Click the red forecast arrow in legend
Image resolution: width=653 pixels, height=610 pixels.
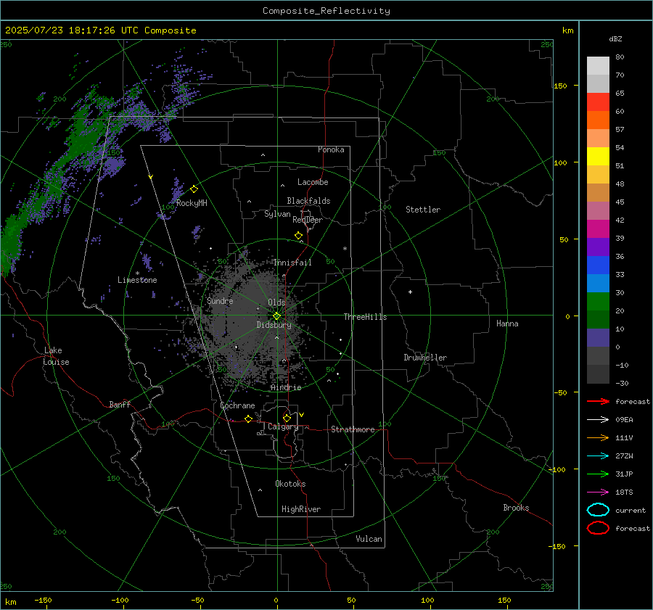598,401
